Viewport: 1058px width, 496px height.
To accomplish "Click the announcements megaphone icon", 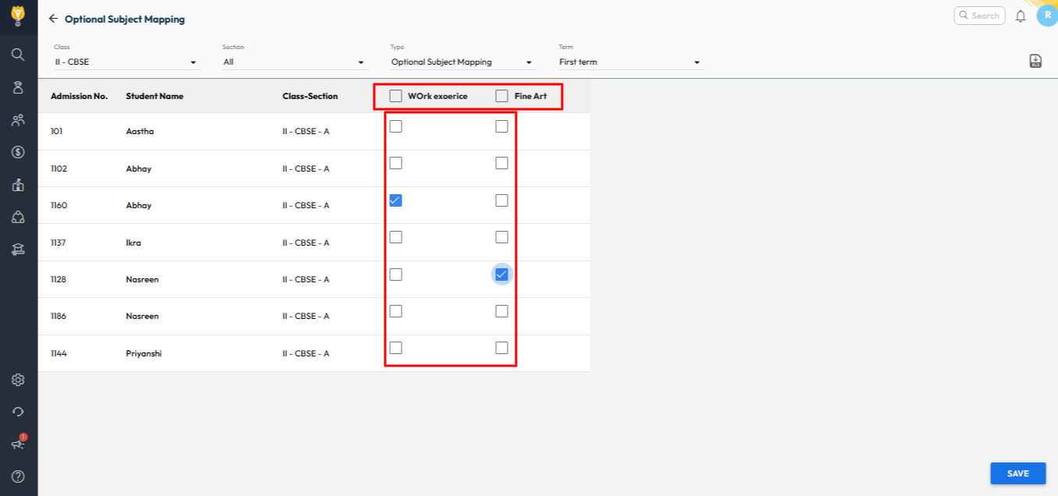I will click(18, 444).
